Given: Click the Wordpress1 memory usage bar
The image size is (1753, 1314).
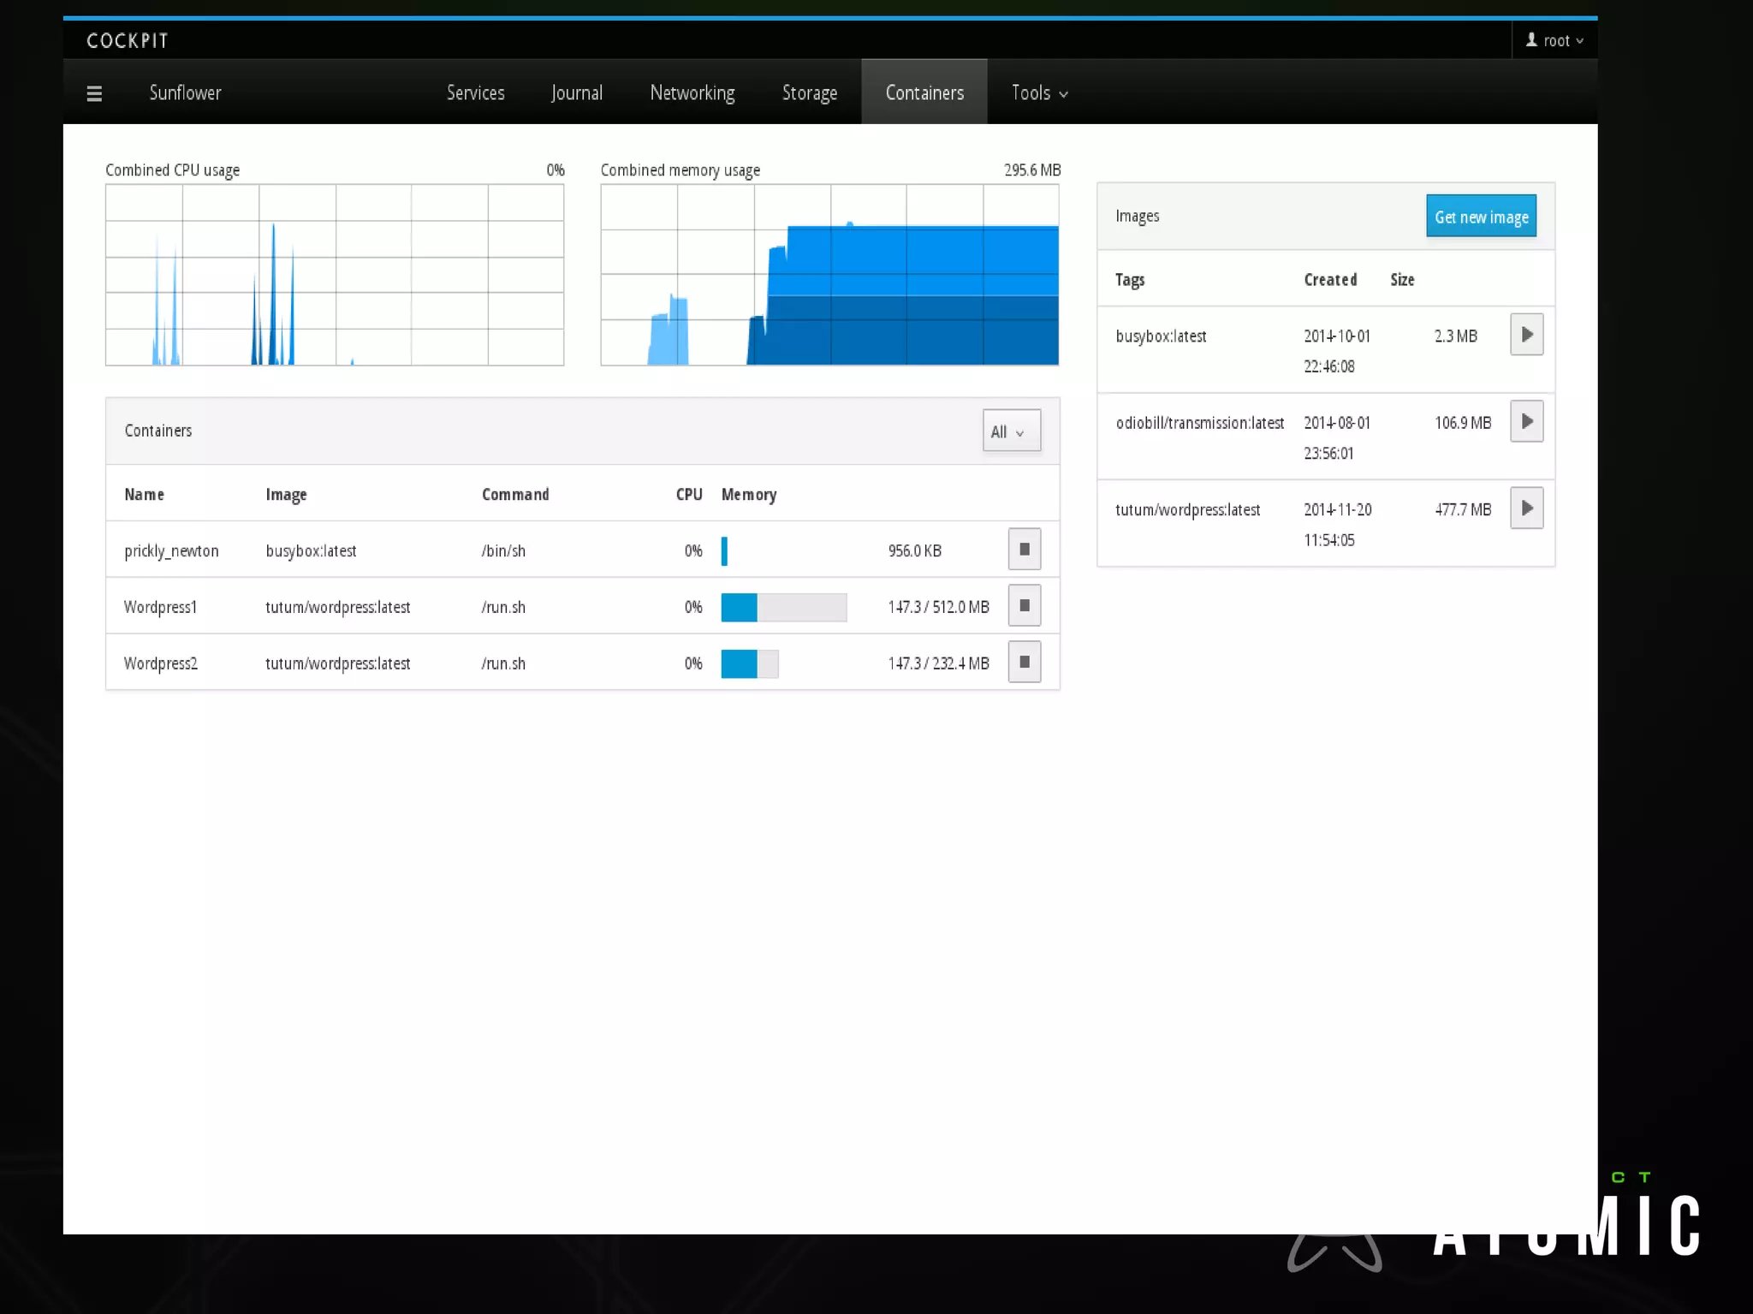Looking at the screenshot, I should (x=783, y=607).
